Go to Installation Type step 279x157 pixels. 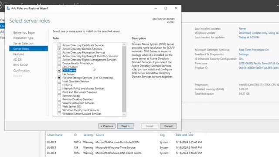point(23,38)
